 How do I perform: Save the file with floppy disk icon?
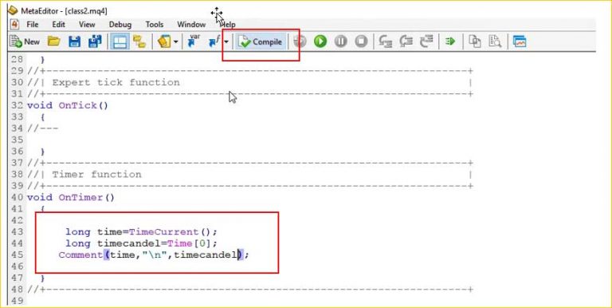(75, 41)
